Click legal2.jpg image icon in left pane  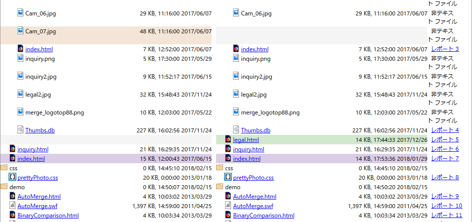click(20, 94)
